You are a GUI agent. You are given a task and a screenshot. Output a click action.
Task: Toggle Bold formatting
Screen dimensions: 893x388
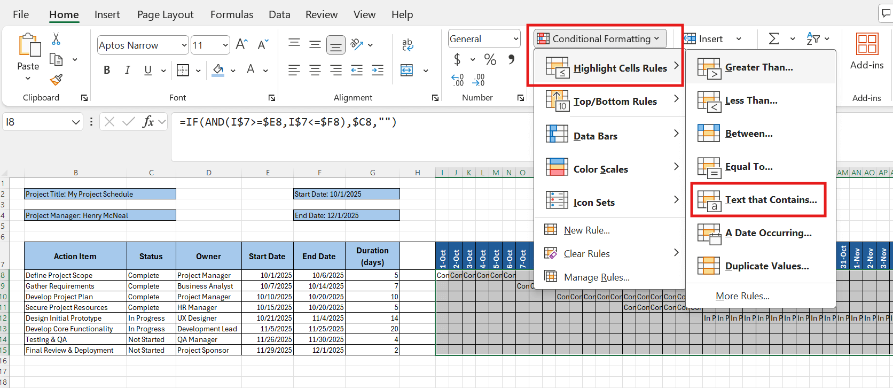[x=107, y=70]
